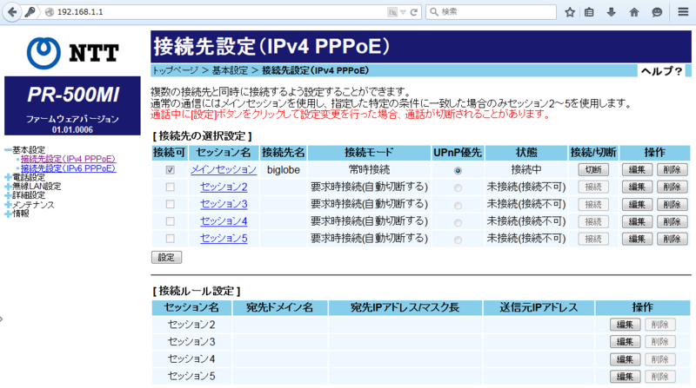Check 接続可 box for セッション3
The width and height of the screenshot is (696, 388).
point(170,204)
